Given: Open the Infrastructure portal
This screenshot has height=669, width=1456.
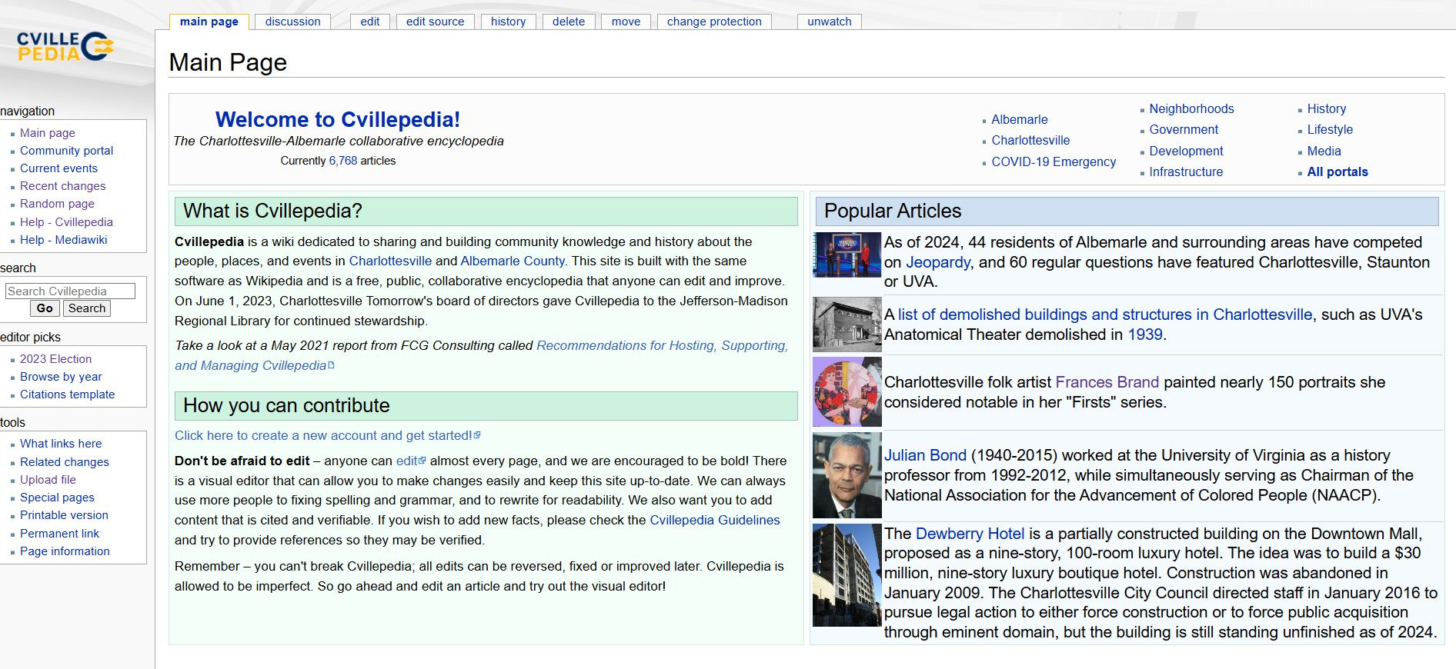Looking at the screenshot, I should [x=1186, y=171].
